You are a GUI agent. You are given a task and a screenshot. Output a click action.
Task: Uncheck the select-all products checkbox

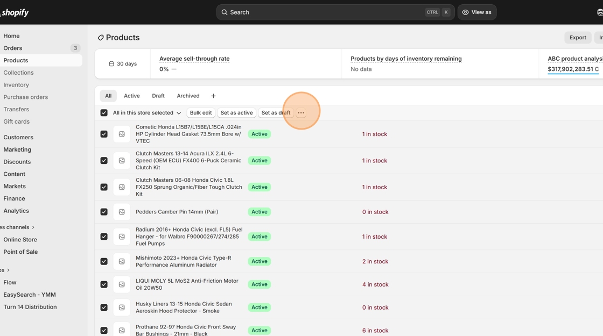(104, 113)
